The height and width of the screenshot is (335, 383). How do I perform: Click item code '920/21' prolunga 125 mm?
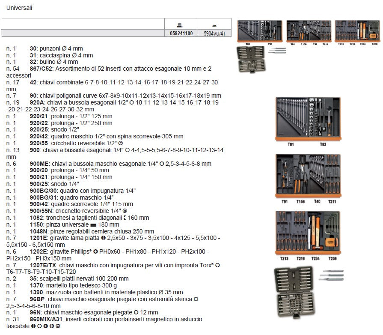coord(39,116)
